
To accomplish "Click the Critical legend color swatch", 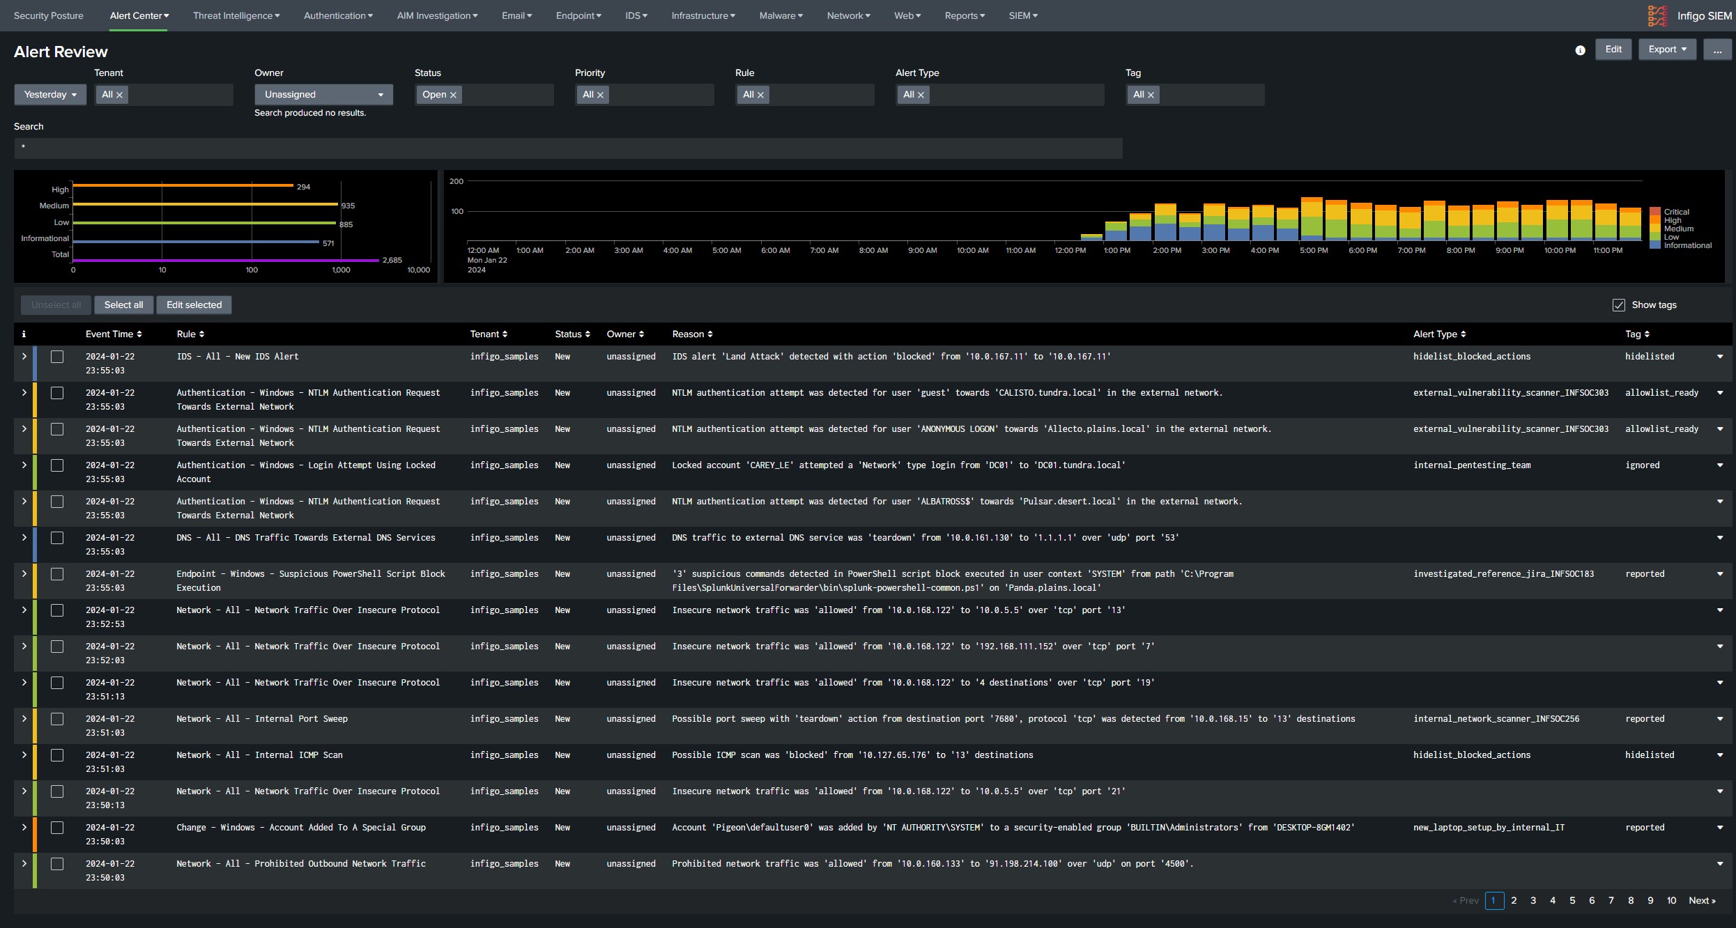I will click(x=1655, y=212).
